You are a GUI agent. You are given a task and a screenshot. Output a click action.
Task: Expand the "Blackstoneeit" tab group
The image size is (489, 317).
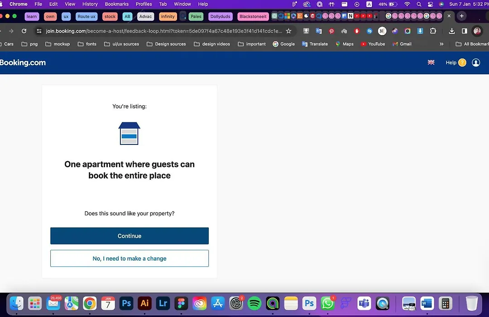[253, 17]
